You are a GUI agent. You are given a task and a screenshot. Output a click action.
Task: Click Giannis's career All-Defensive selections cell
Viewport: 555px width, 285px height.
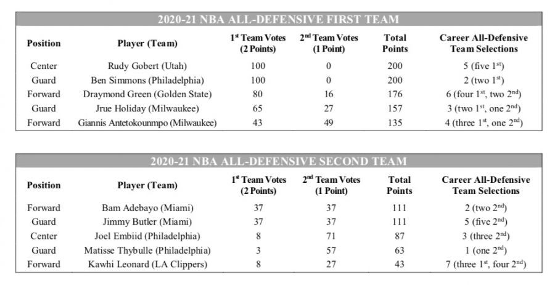click(483, 122)
